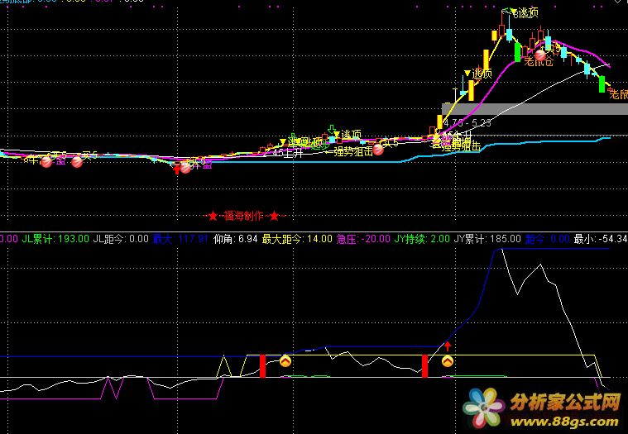Select the red ball marker with red up arrow

(185, 167)
